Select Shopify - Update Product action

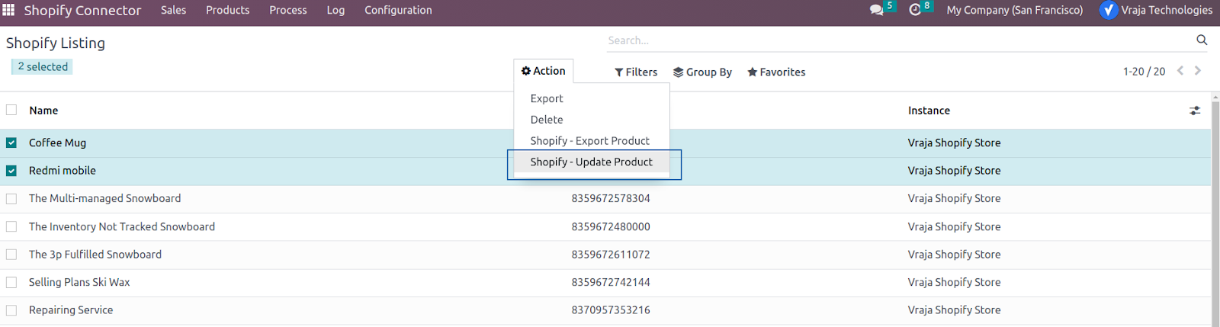click(592, 162)
